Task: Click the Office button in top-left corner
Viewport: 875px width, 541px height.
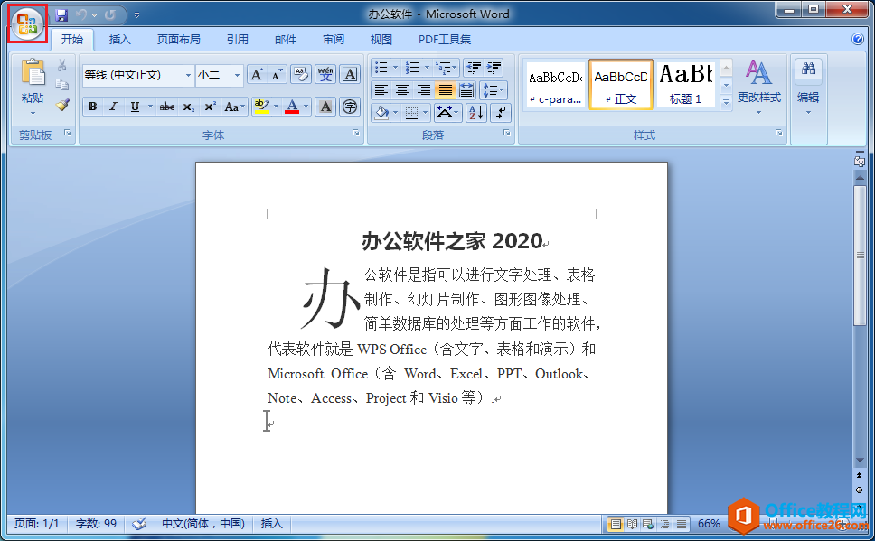Action: click(25, 23)
